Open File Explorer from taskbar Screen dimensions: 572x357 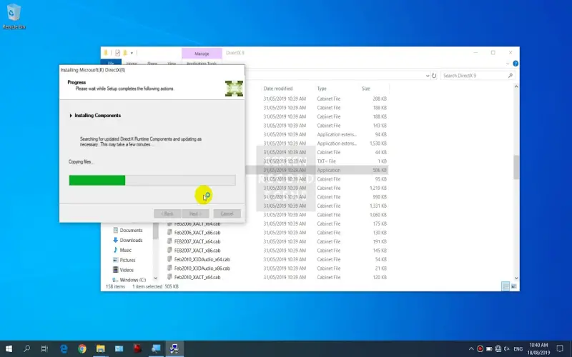[101, 348]
